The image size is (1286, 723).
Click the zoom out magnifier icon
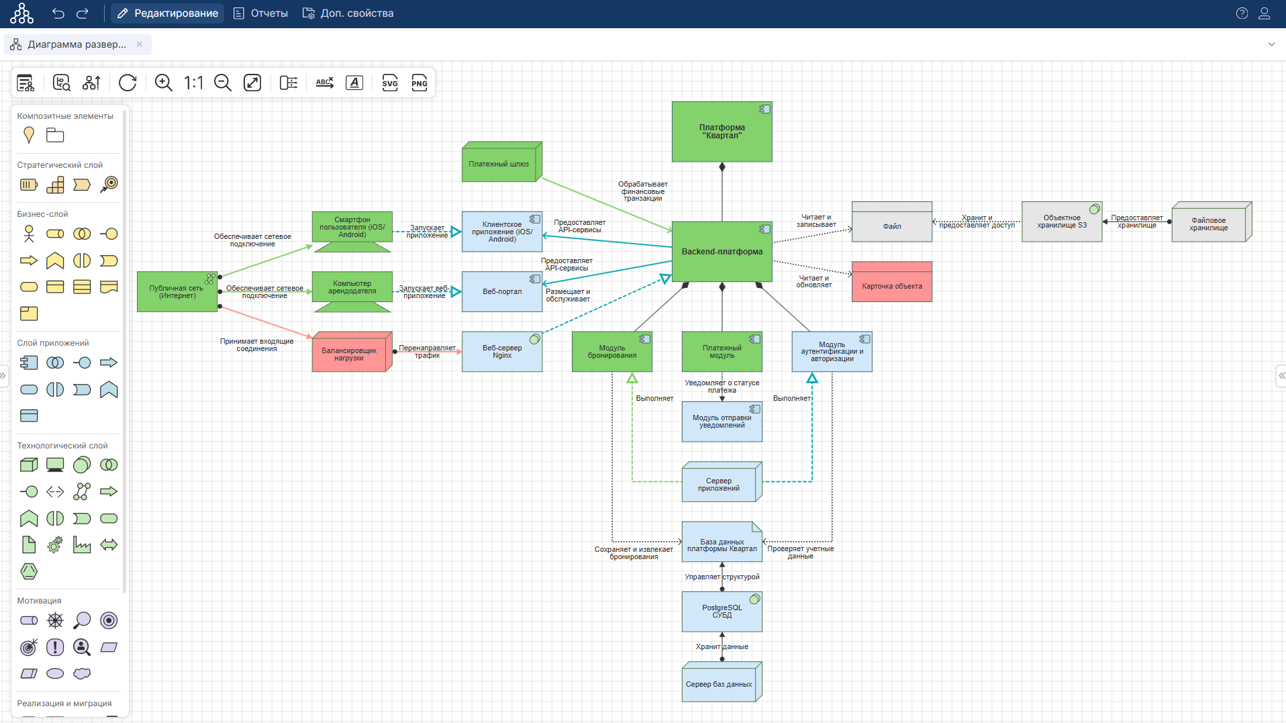click(x=222, y=83)
